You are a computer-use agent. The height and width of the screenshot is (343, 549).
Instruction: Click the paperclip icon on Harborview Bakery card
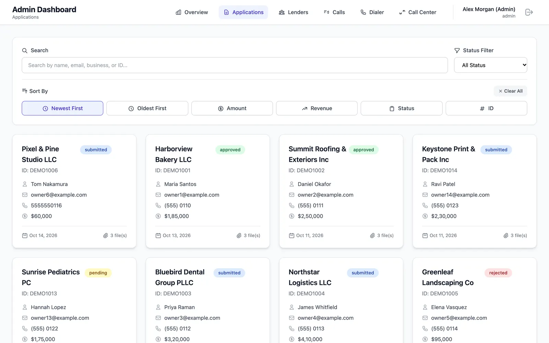[x=239, y=236]
